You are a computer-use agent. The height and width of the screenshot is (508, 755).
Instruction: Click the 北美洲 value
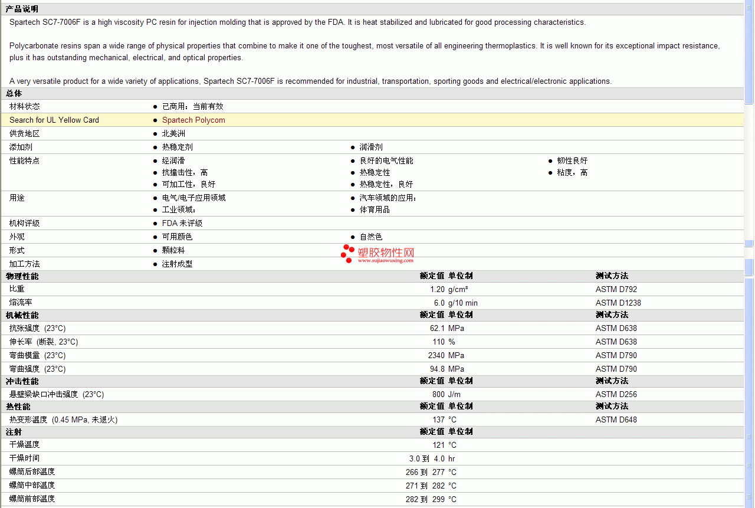tap(173, 133)
